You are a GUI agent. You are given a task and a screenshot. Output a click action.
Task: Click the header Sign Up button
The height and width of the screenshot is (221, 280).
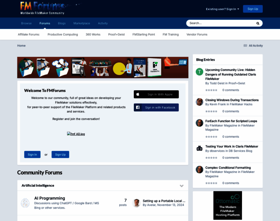(x=253, y=9)
